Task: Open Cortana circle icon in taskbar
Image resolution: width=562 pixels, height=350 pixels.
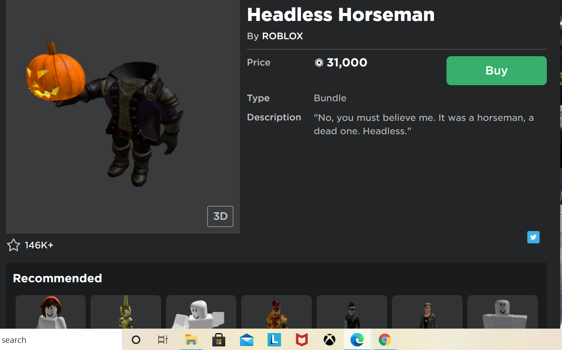Action: point(136,340)
